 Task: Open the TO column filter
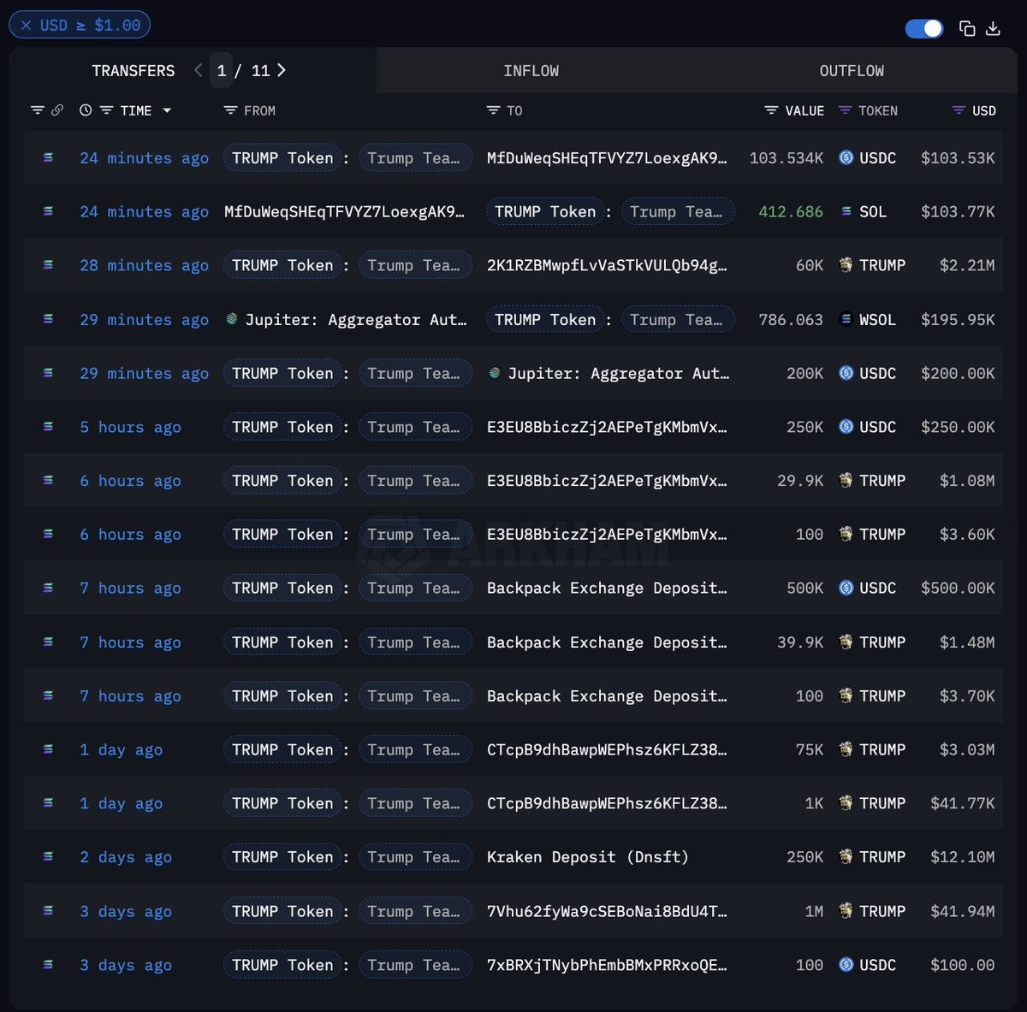[x=493, y=110]
